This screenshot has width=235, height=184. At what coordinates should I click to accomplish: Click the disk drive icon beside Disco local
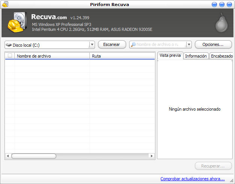pos(9,45)
